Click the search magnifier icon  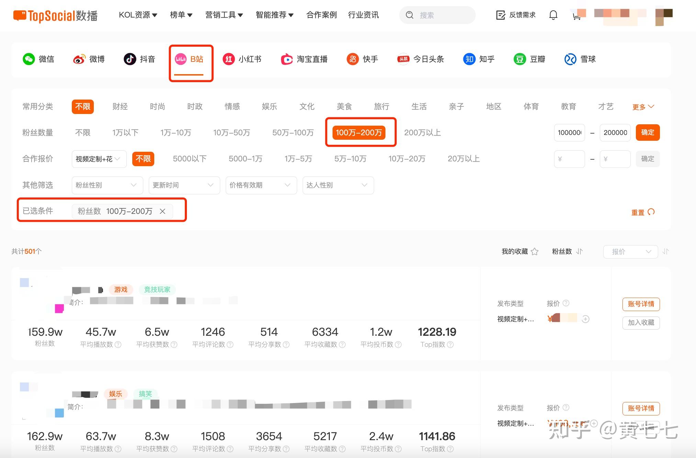409,15
